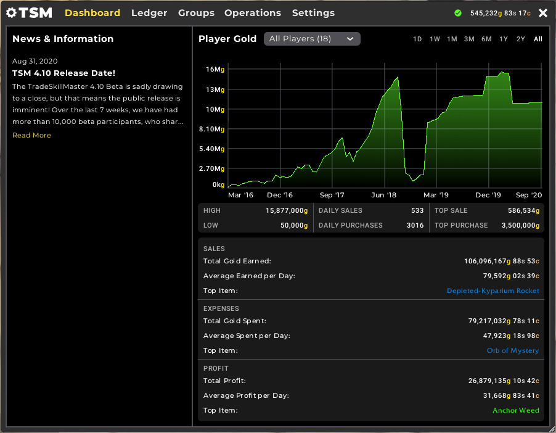
Task: Open the Settings tab
Action: [x=313, y=13]
